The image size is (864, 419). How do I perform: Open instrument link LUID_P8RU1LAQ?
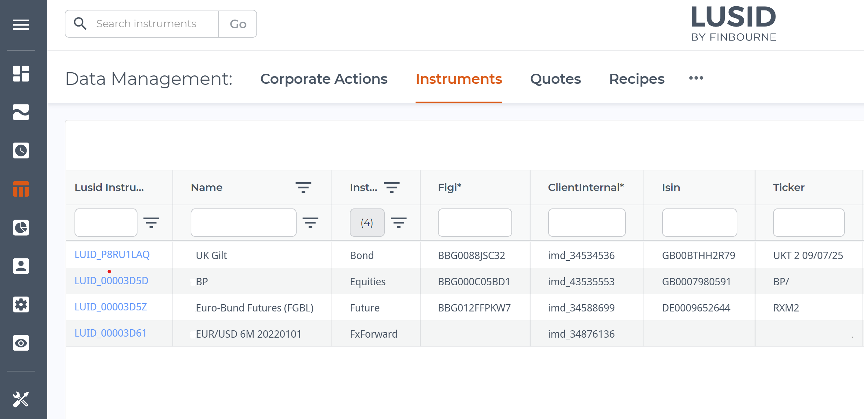(x=112, y=255)
